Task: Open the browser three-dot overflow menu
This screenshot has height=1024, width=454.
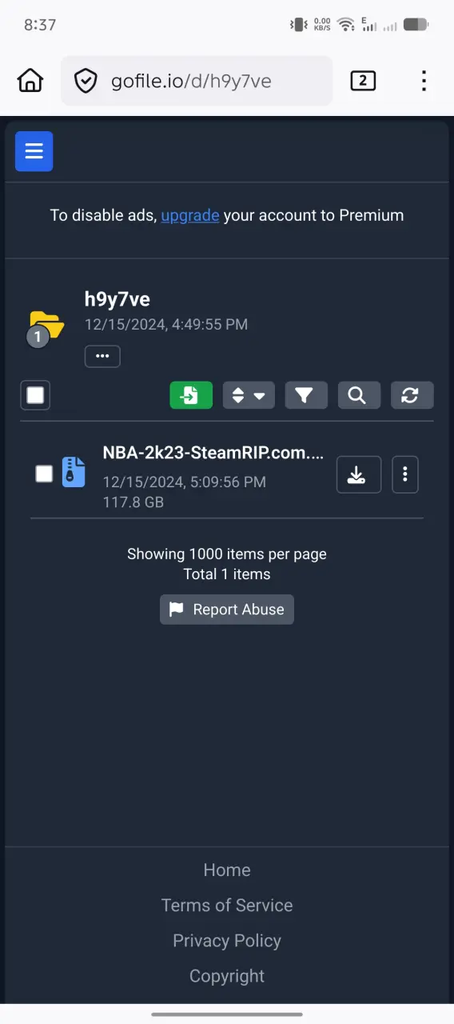Action: pos(424,80)
